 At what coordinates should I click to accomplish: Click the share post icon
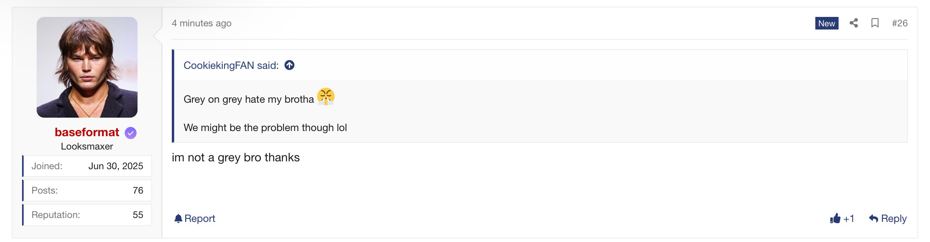[854, 23]
